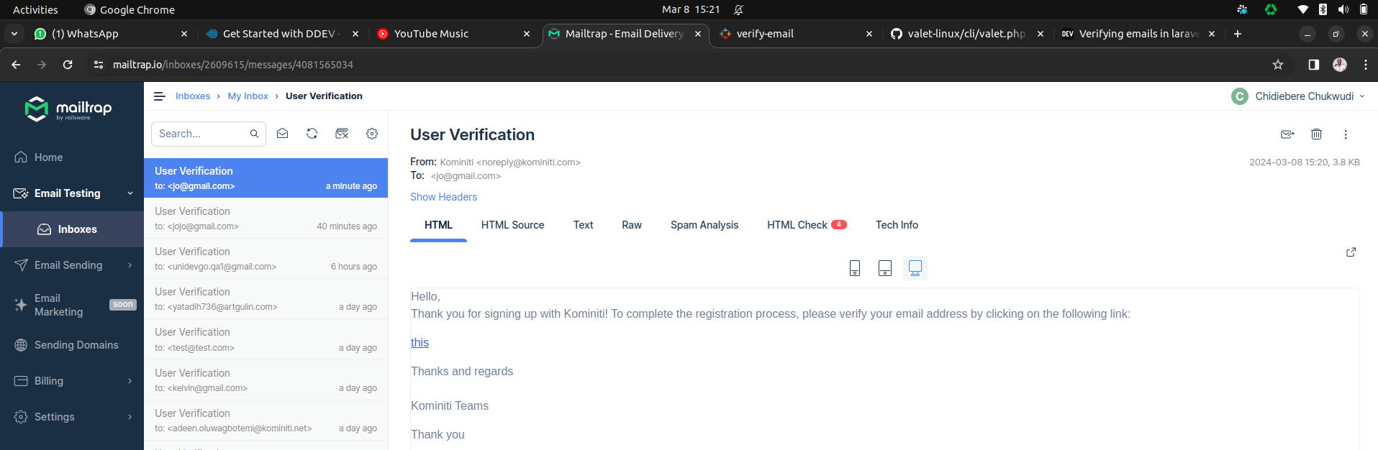The image size is (1378, 450).
Task: Click the Show Headers link
Action: coord(443,197)
